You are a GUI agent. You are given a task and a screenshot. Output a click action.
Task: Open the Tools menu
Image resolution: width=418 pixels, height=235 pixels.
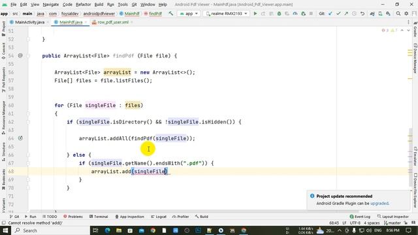coord(123,5)
